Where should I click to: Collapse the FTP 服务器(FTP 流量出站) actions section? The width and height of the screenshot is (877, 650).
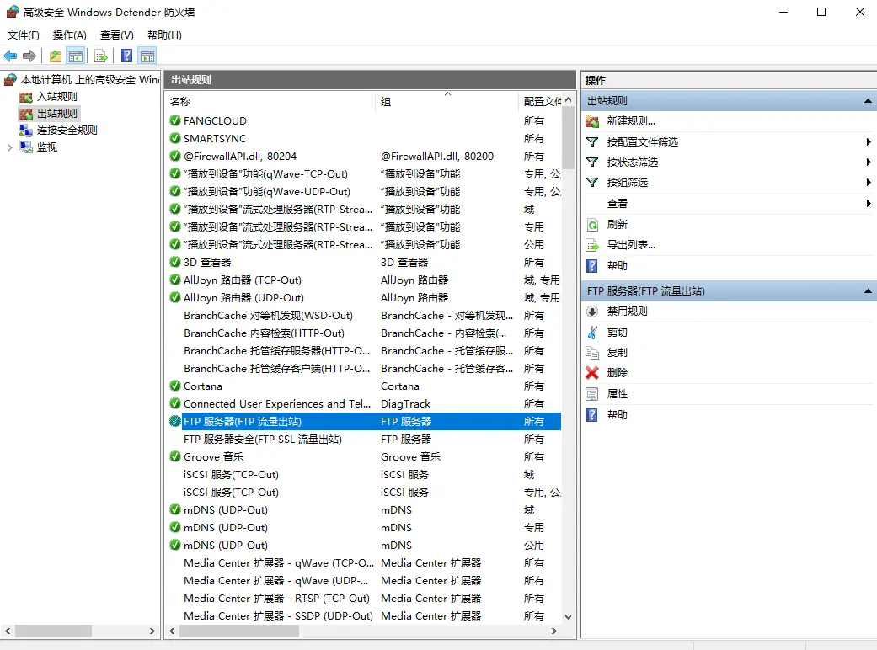(868, 291)
